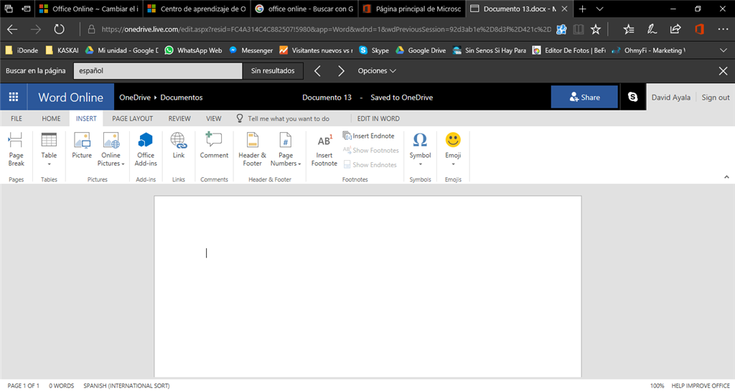Switch to Centro de aprendizaje tab
The height and width of the screenshot is (391, 735).
[197, 9]
